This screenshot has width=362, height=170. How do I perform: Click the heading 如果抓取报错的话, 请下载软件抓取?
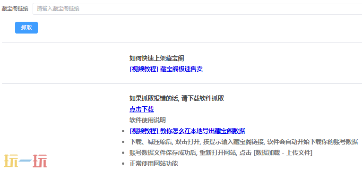tap(177, 99)
